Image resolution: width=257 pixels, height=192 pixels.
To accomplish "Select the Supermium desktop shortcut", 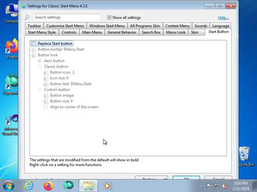I will tap(11, 84).
